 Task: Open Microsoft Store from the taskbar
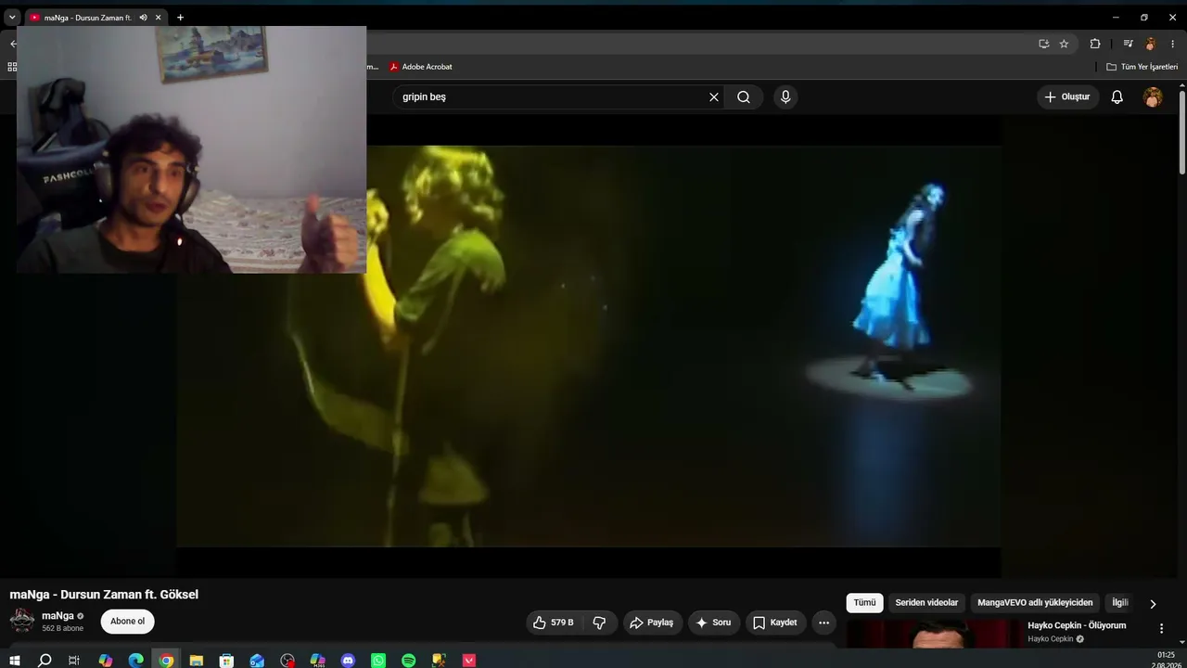coord(226,661)
